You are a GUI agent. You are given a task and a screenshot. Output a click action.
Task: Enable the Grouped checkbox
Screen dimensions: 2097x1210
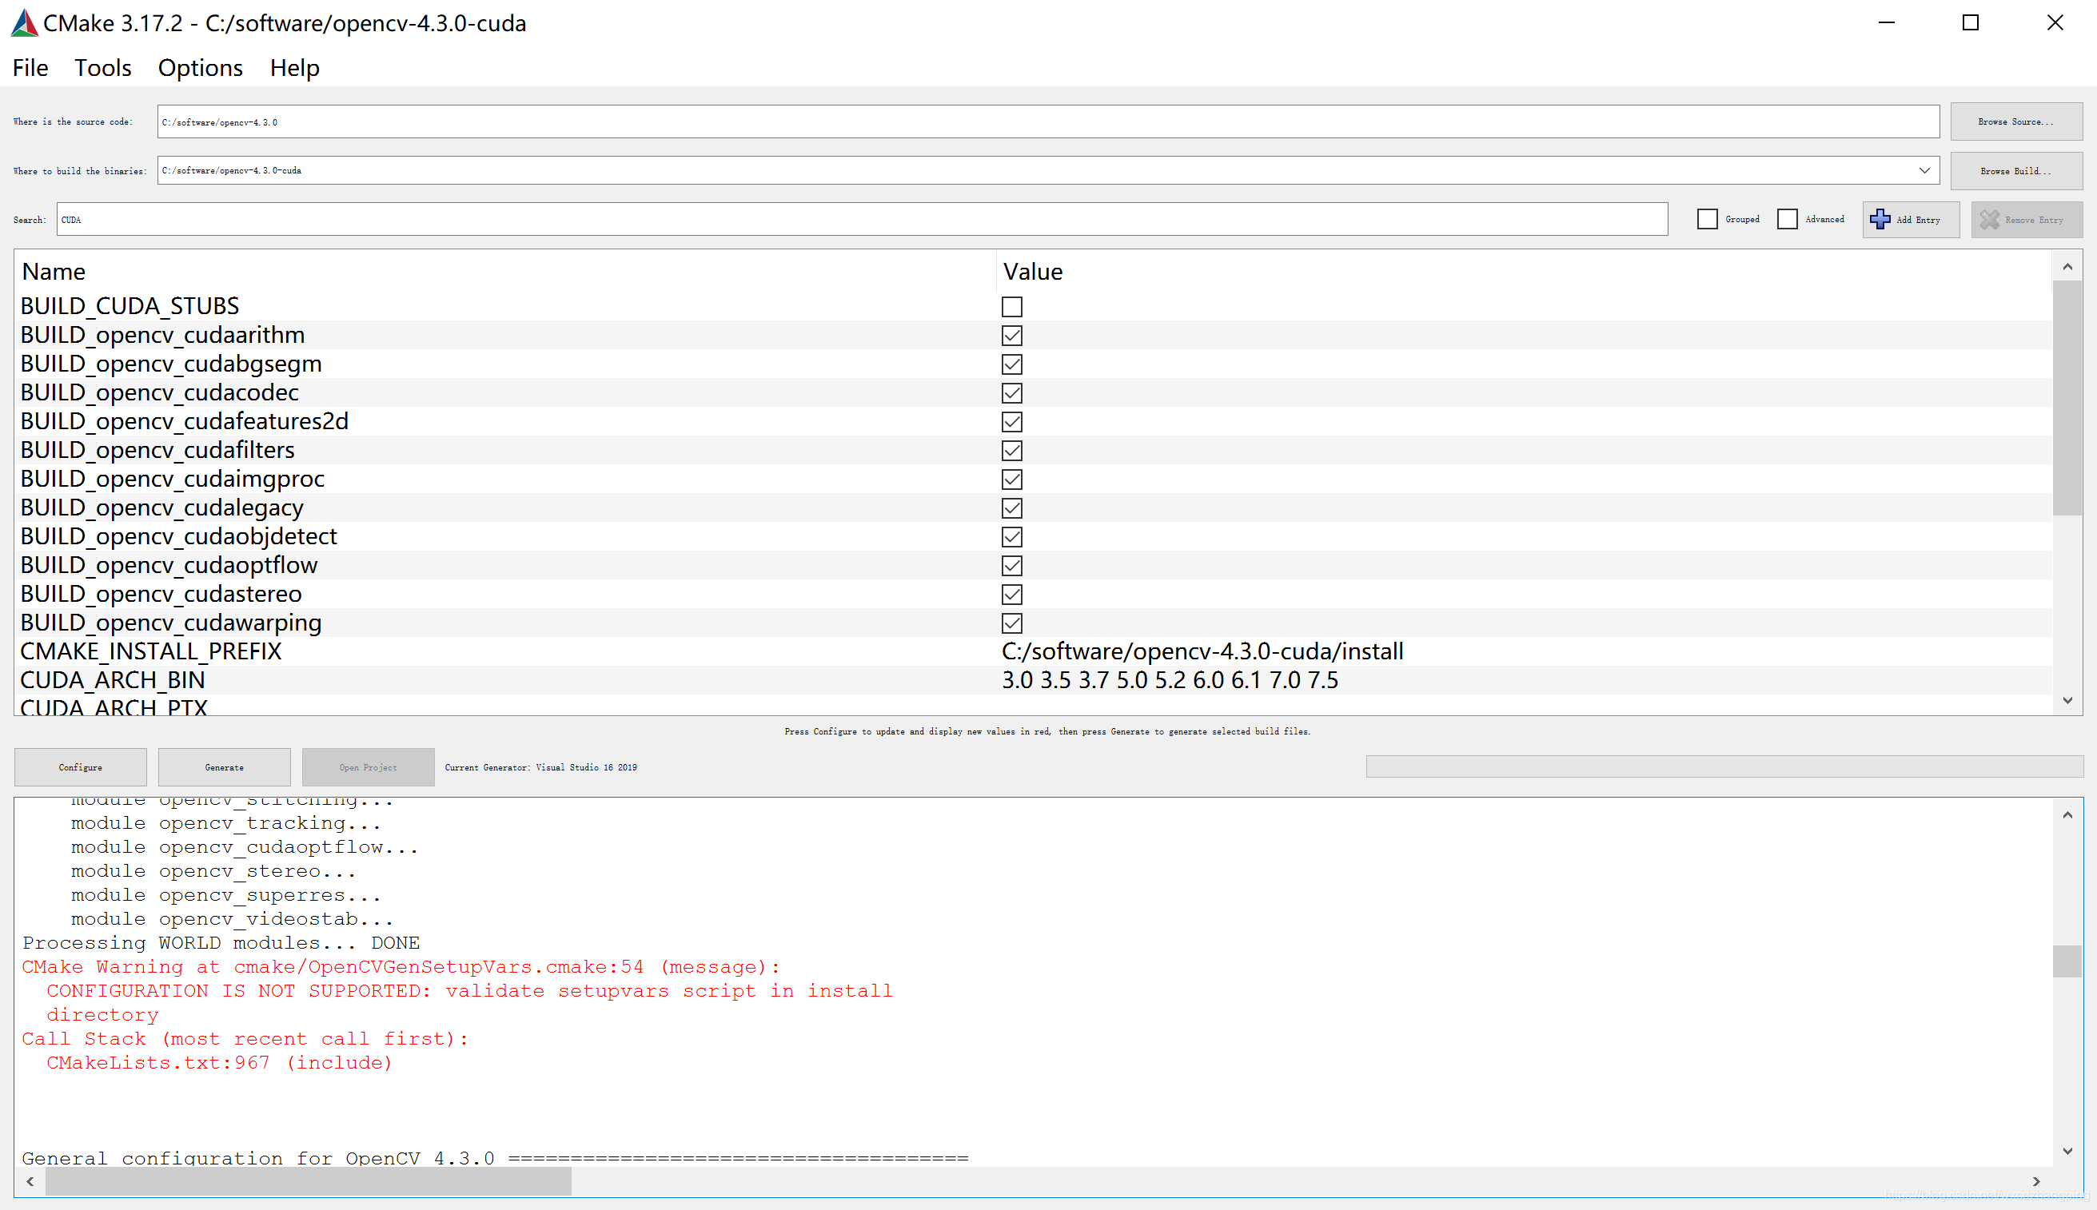click(1706, 220)
